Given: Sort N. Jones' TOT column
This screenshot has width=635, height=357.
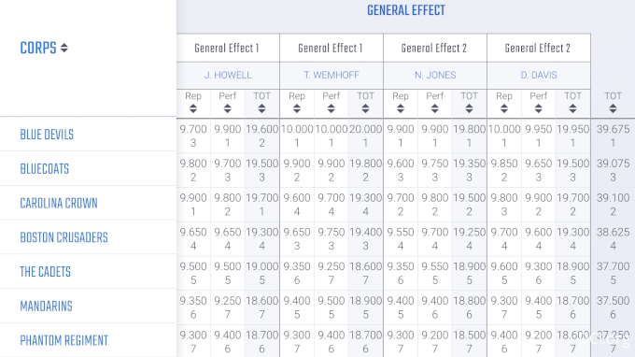Looking at the screenshot, I should pos(470,108).
